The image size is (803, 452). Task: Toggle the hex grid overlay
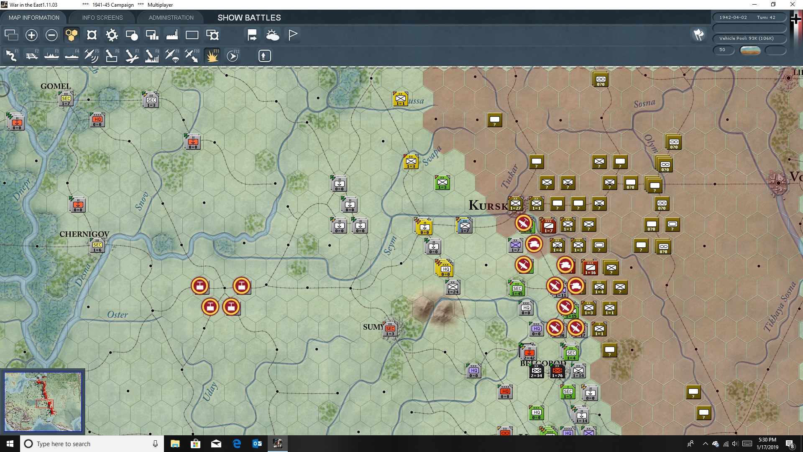pos(72,35)
